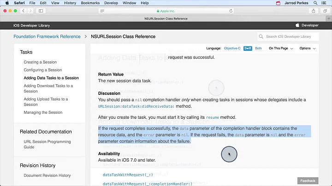332x186 pixels.
Task: Click the Return Value heading
Action: tap(111, 75)
